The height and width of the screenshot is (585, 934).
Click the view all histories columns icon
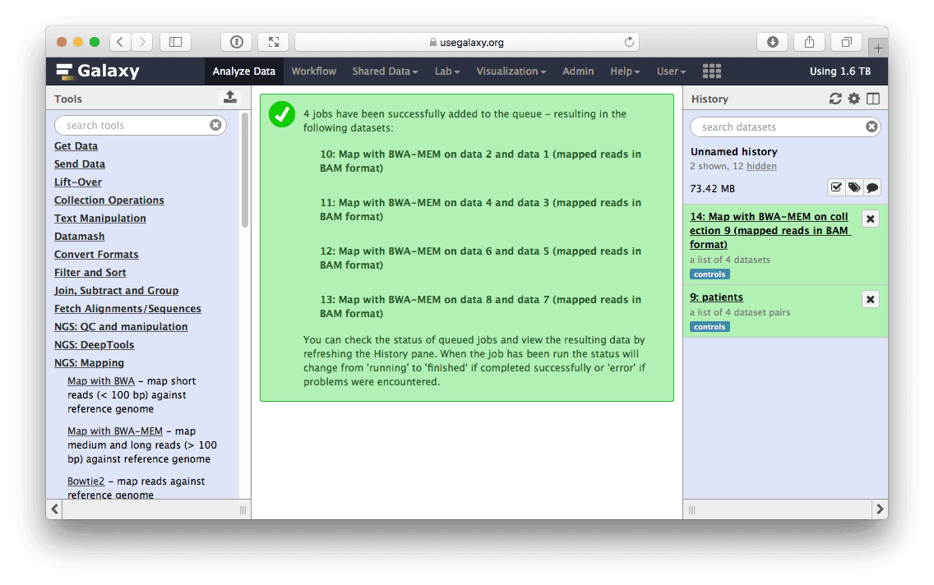(873, 99)
